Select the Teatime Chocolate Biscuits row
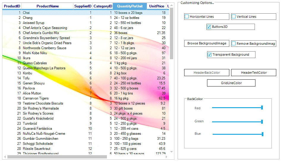Viewport: 281px width, 162px height. 43,103
